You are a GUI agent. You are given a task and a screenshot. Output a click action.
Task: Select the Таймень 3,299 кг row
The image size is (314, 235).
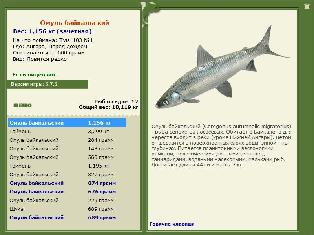[67, 131]
